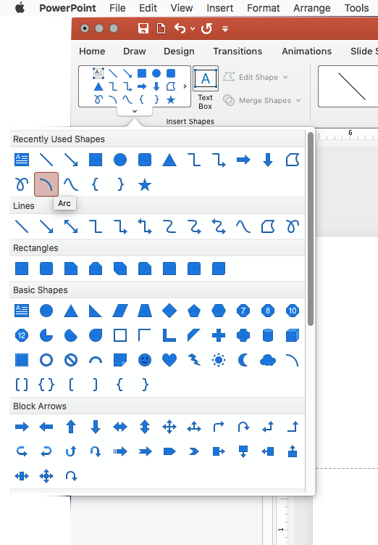Select the No Symbol shape

pyautogui.click(x=71, y=360)
